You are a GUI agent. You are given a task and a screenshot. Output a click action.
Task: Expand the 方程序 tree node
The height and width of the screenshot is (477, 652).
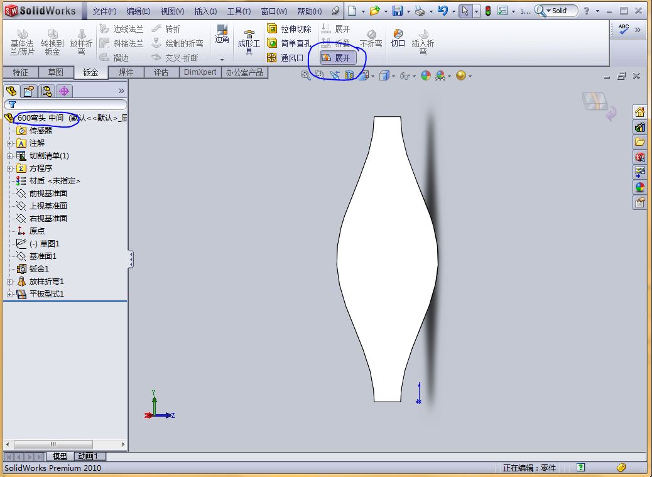click(9, 168)
